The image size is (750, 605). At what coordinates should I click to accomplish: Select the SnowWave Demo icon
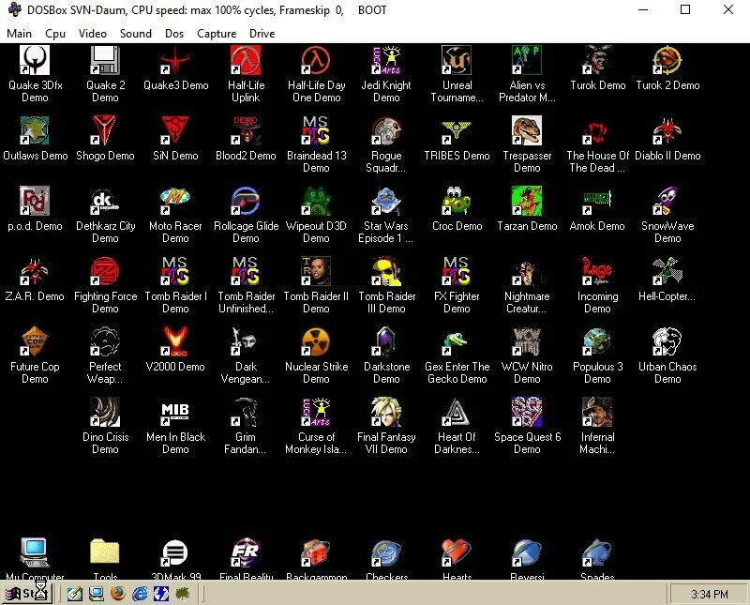coord(667,201)
